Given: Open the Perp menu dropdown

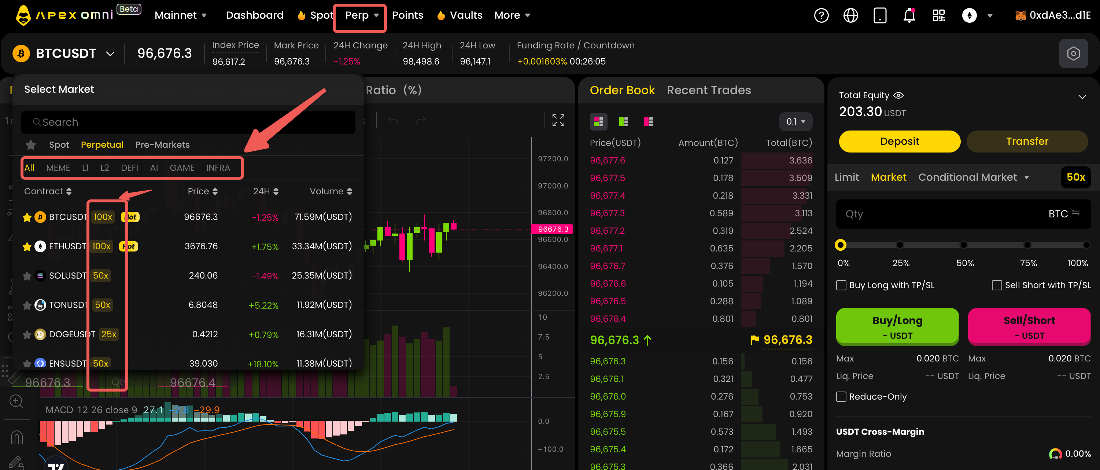Looking at the screenshot, I should tap(362, 15).
